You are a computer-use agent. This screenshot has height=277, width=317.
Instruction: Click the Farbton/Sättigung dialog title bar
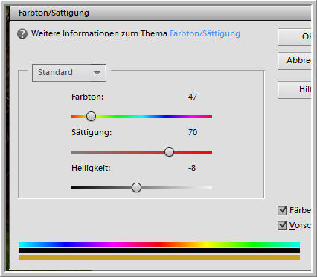[x=160, y=13]
